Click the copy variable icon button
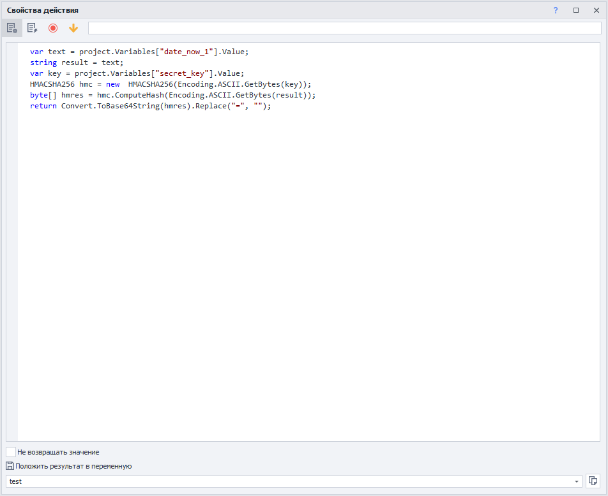This screenshot has height=496, width=608. coord(593,481)
